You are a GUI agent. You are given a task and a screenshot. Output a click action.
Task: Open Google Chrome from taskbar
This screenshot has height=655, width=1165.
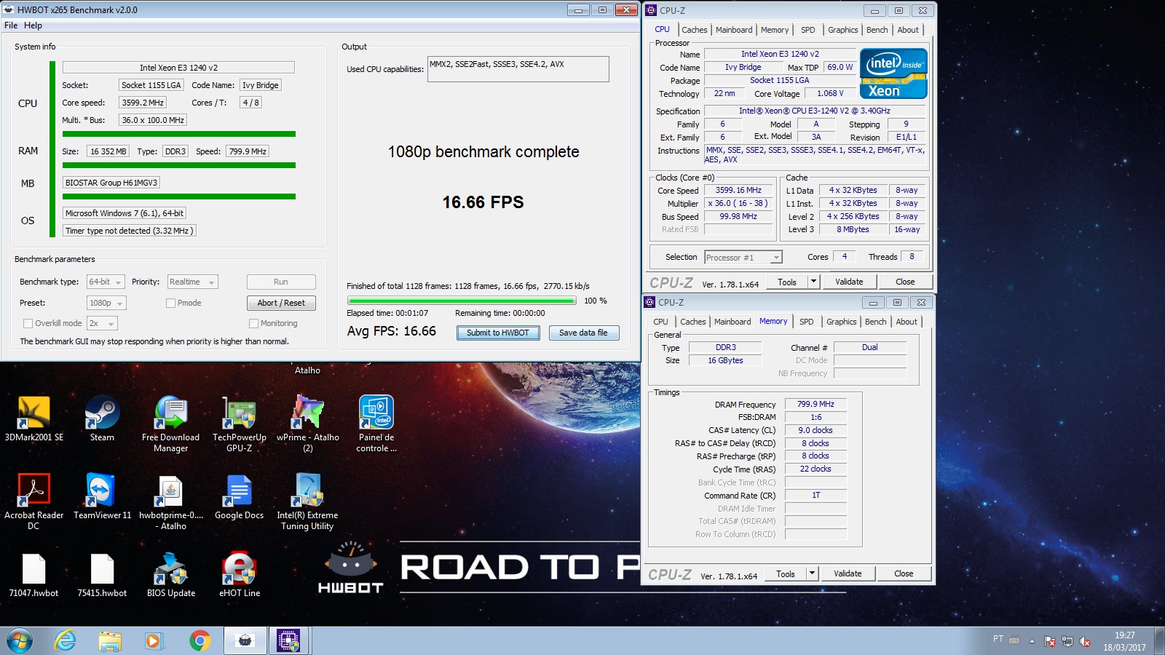pos(200,641)
